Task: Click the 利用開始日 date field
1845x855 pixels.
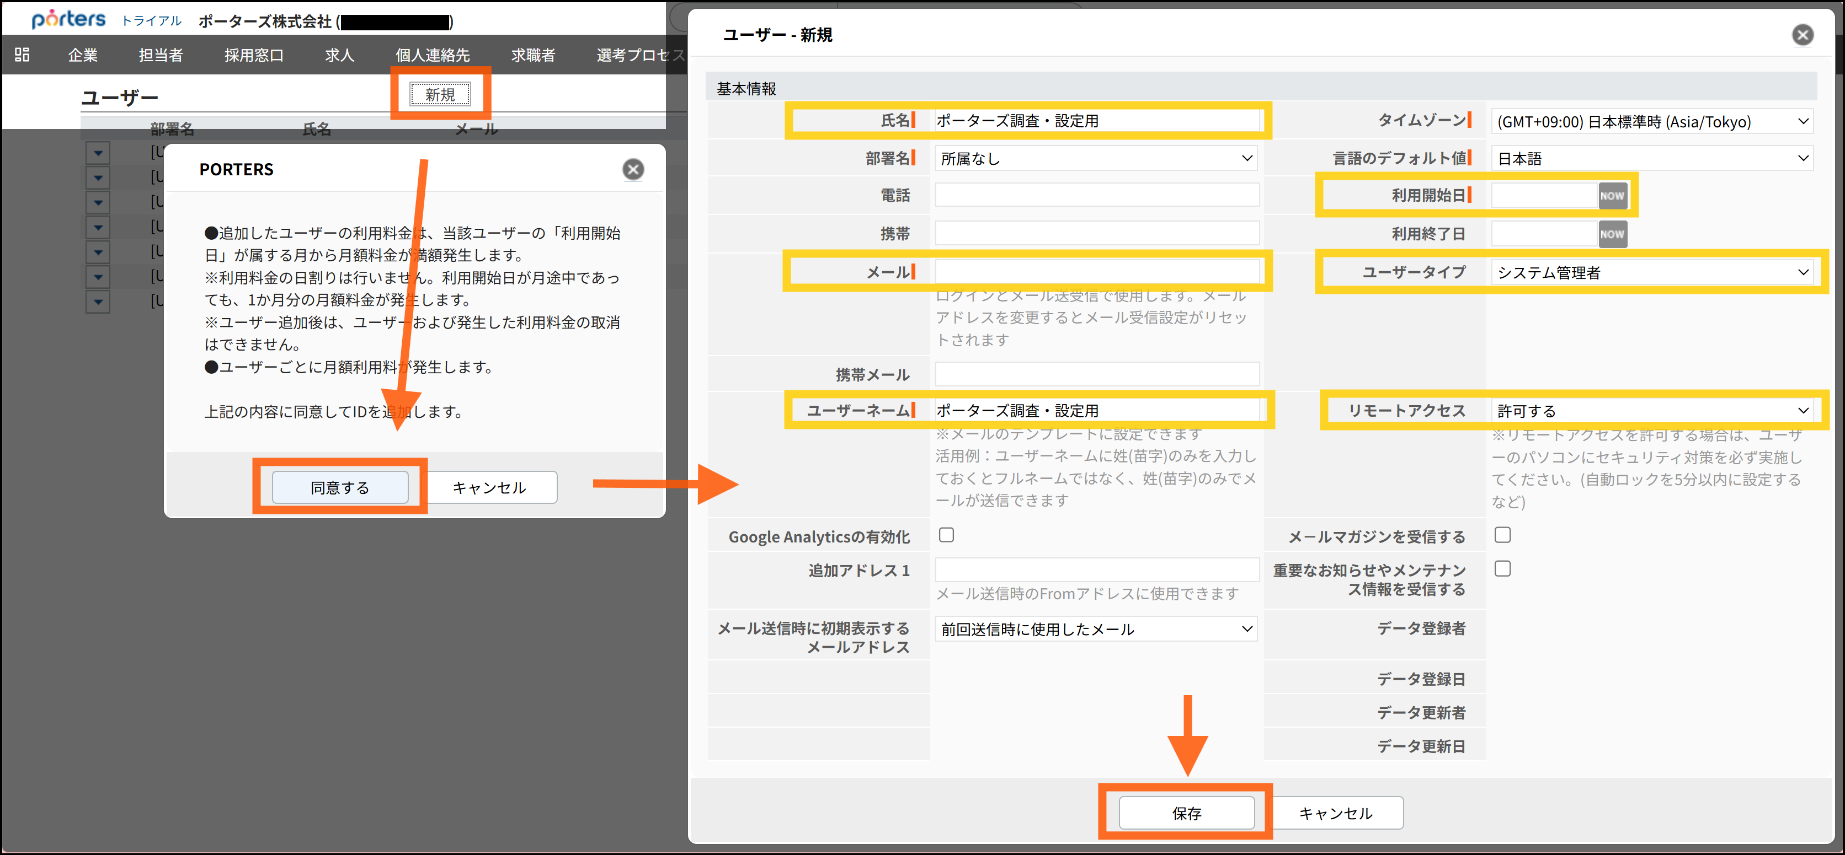Action: 1543,195
